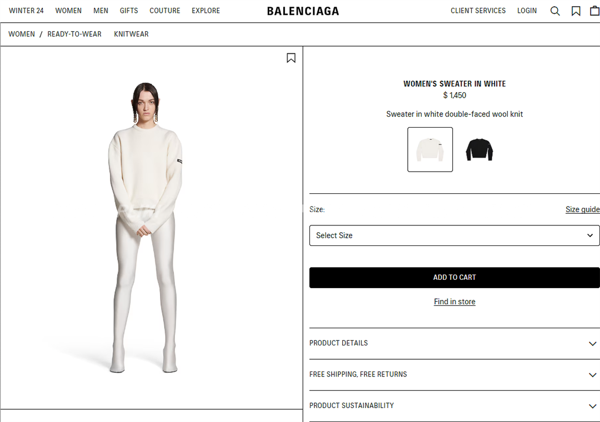Choose the black sweater color option
Viewport: 600px width, 422px height.
pos(479,149)
